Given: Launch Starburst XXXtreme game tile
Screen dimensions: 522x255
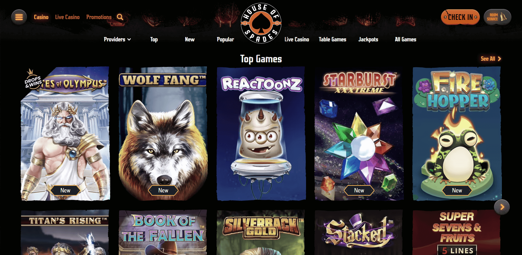Looking at the screenshot, I should [x=359, y=134].
